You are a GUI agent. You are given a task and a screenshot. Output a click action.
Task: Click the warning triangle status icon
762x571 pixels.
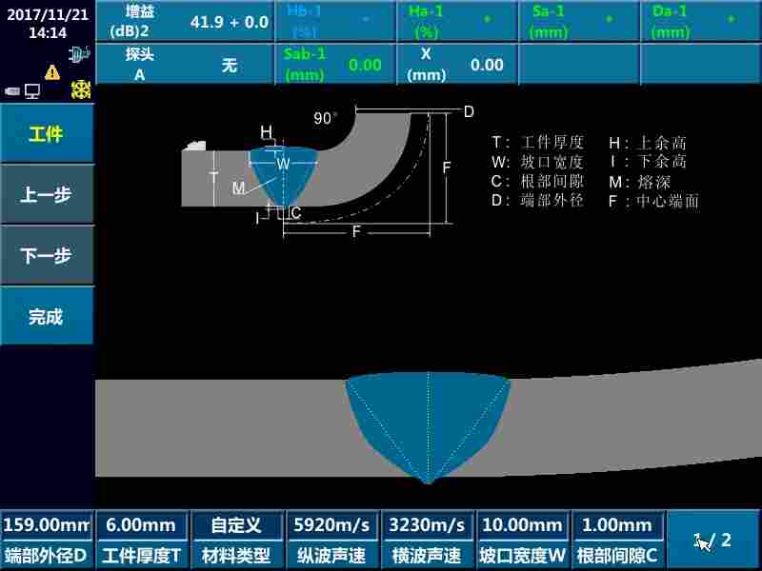pyautogui.click(x=52, y=70)
